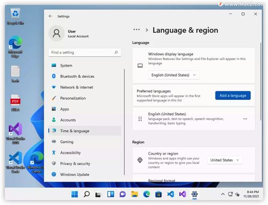Image resolution: width=268 pixels, height=205 pixels.
Task: Select Recycle Bin desktop icon
Action: pos(16,17)
